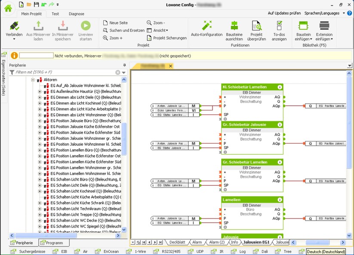Run Auto-Konfiguration wand icon

(x=207, y=25)
